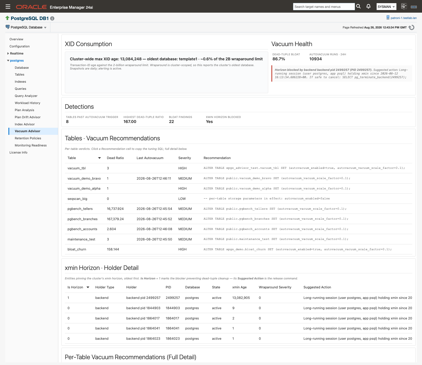This screenshot has height=365, width=422.
Task: Open Plan Drift Advisor
Action: coord(28,117)
